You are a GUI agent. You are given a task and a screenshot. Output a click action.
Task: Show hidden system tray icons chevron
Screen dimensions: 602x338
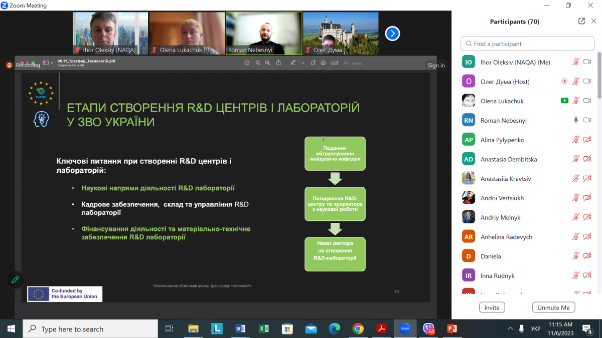(x=511, y=329)
